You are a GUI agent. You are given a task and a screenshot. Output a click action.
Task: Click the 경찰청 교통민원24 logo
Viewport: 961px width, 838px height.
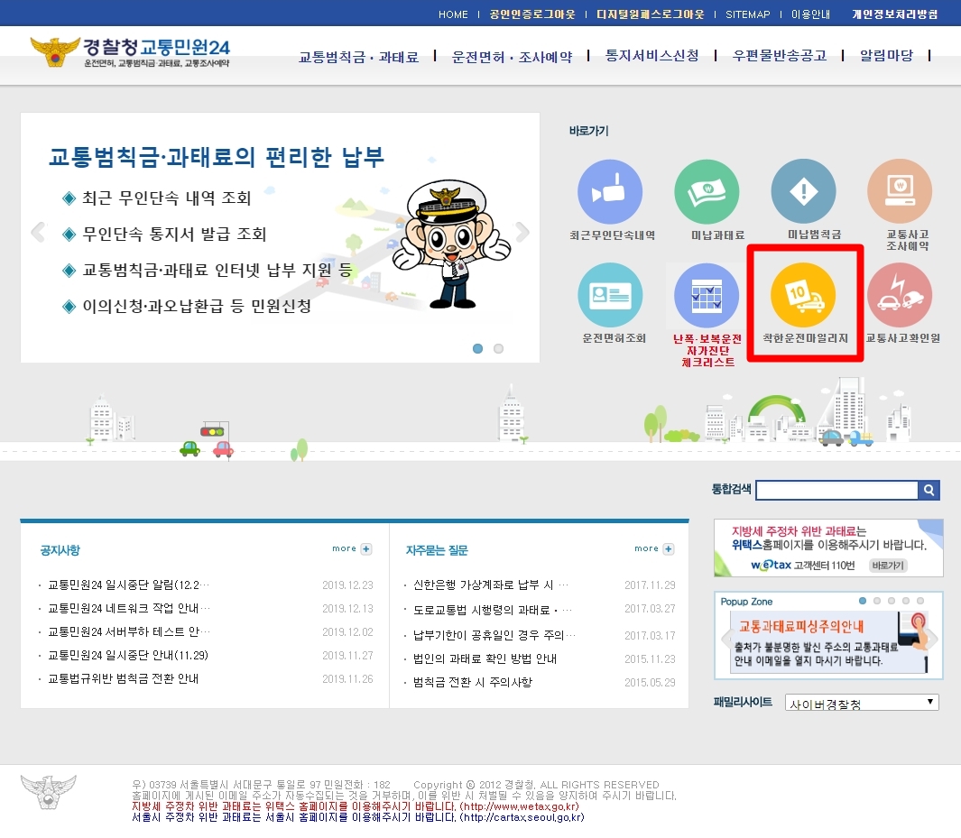coord(130,52)
